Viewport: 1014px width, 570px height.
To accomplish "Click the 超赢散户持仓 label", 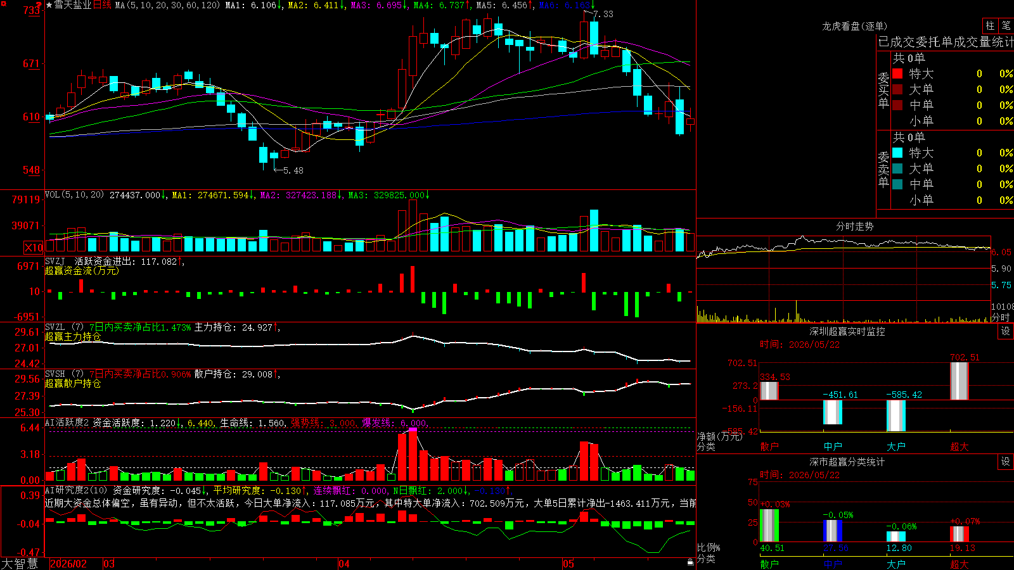I will click(73, 383).
